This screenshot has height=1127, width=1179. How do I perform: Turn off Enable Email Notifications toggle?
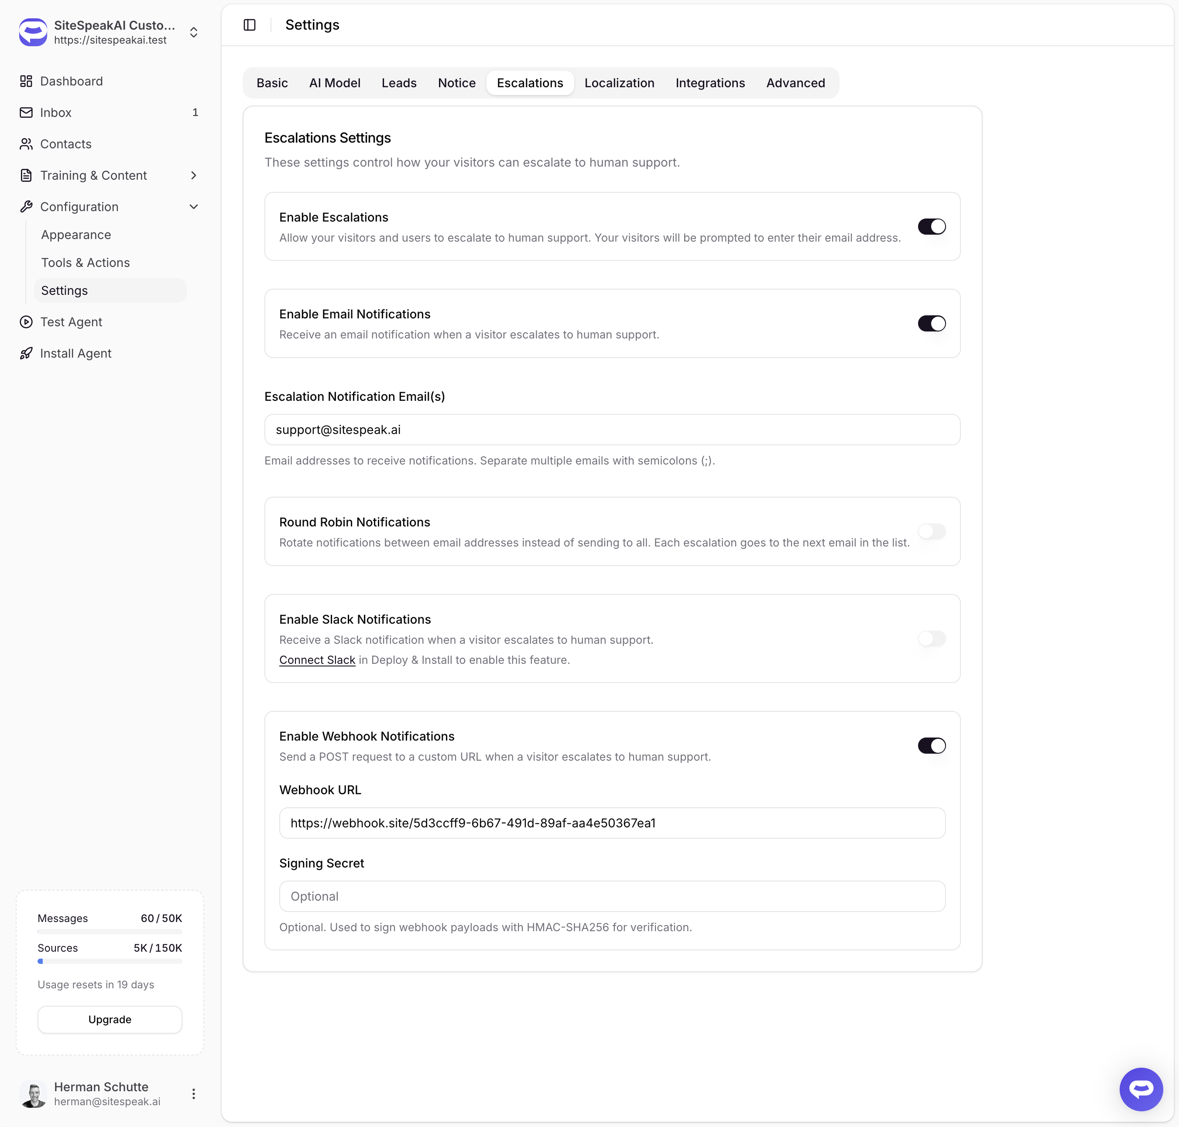point(932,323)
